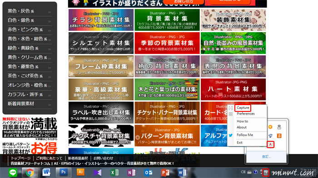Show hidden icons with the tray arrow
Viewport: 318px width, 178px height.
tap(266, 173)
